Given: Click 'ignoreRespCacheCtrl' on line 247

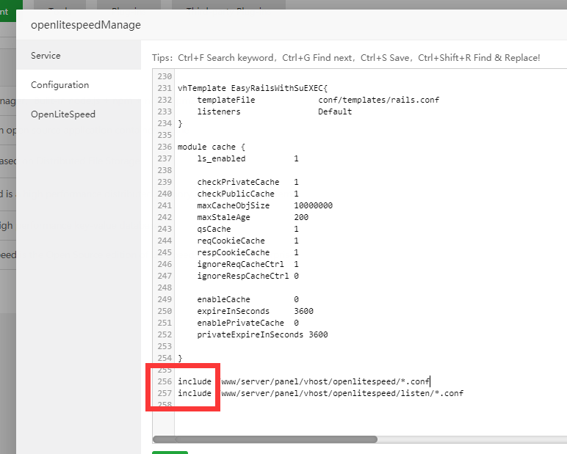Looking at the screenshot, I should 243,276.
